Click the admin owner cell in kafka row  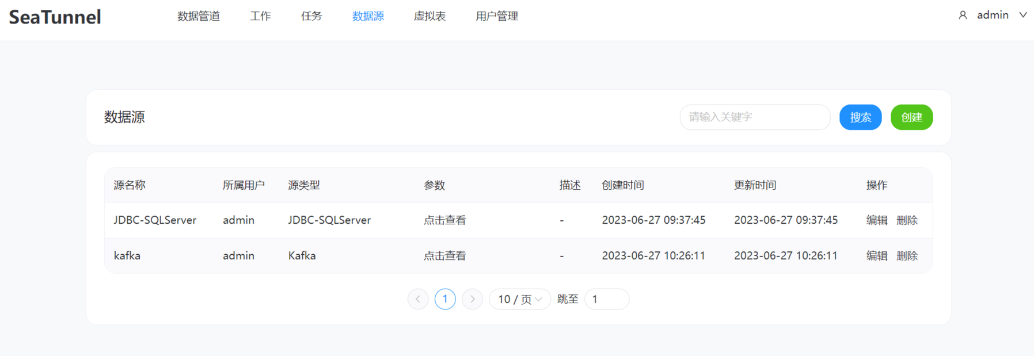(238, 256)
